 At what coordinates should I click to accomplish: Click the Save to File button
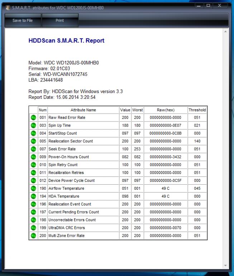[23, 20]
